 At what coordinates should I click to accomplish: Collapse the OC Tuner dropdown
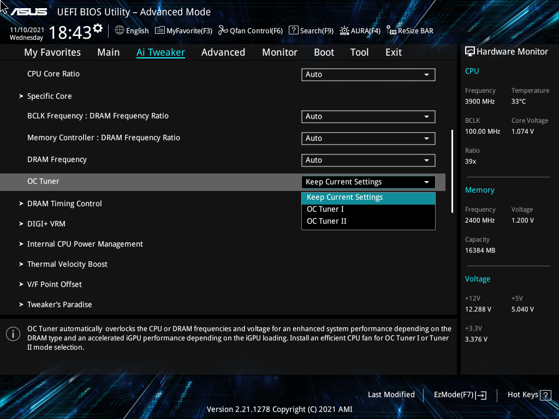[368, 182]
